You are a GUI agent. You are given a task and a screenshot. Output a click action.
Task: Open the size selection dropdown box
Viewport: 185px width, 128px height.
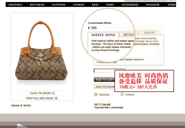tap(104, 71)
